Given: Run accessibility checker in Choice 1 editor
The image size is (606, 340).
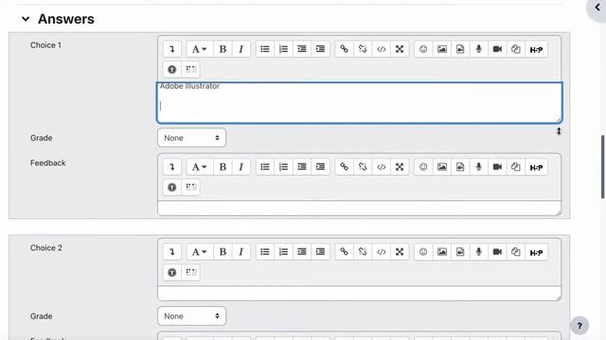Looking at the screenshot, I should 172,69.
